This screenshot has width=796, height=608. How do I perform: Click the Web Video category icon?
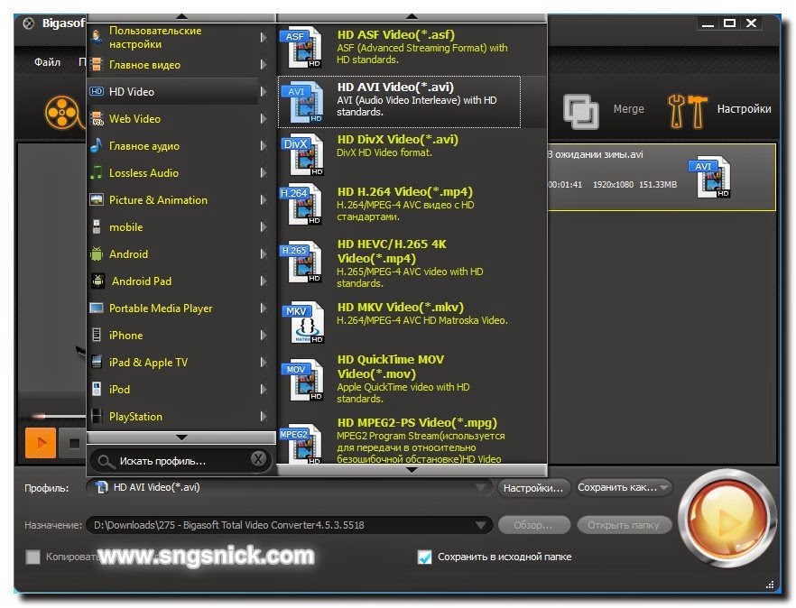pos(97,119)
